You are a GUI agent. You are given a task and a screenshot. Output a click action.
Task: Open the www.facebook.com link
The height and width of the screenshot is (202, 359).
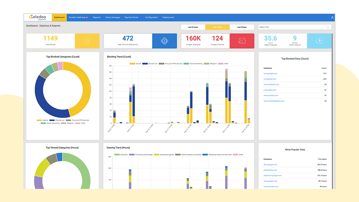tap(271, 85)
